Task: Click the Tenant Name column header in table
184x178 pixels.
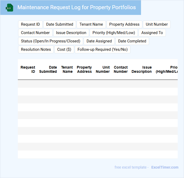Action: [x=67, y=69]
